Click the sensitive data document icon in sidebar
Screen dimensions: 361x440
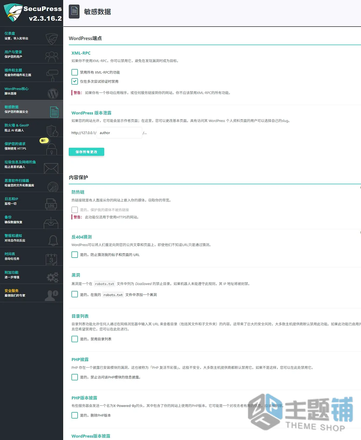point(54,112)
